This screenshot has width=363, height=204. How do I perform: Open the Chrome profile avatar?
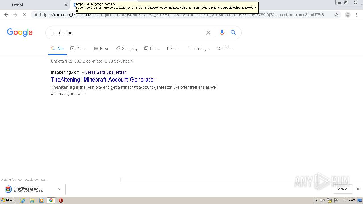(347, 15)
